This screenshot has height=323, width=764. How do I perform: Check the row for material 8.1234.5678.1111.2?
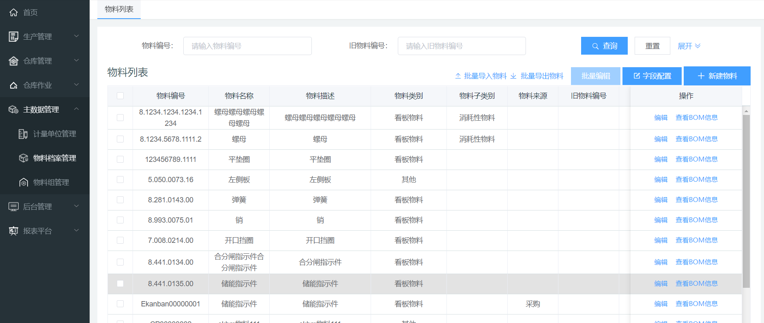[120, 139]
